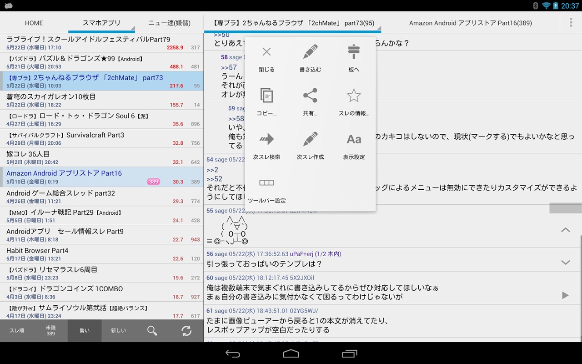Tap the Android home navigation button
This screenshot has height=364, width=582.
click(x=291, y=354)
